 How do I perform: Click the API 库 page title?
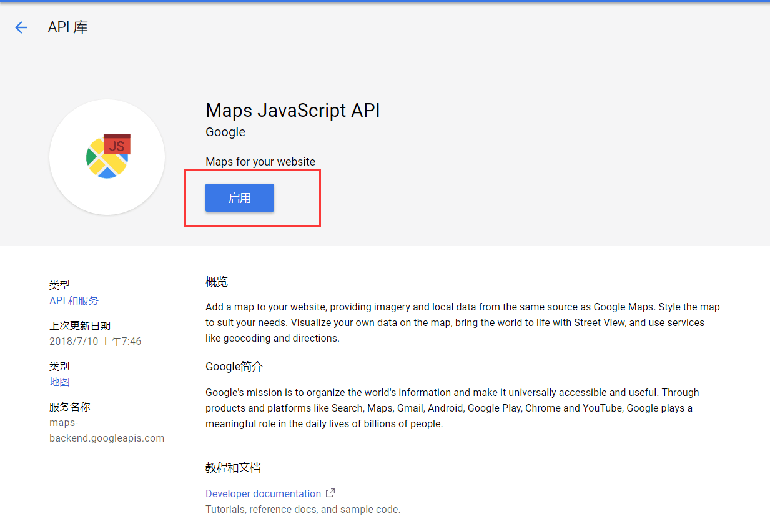(x=67, y=27)
